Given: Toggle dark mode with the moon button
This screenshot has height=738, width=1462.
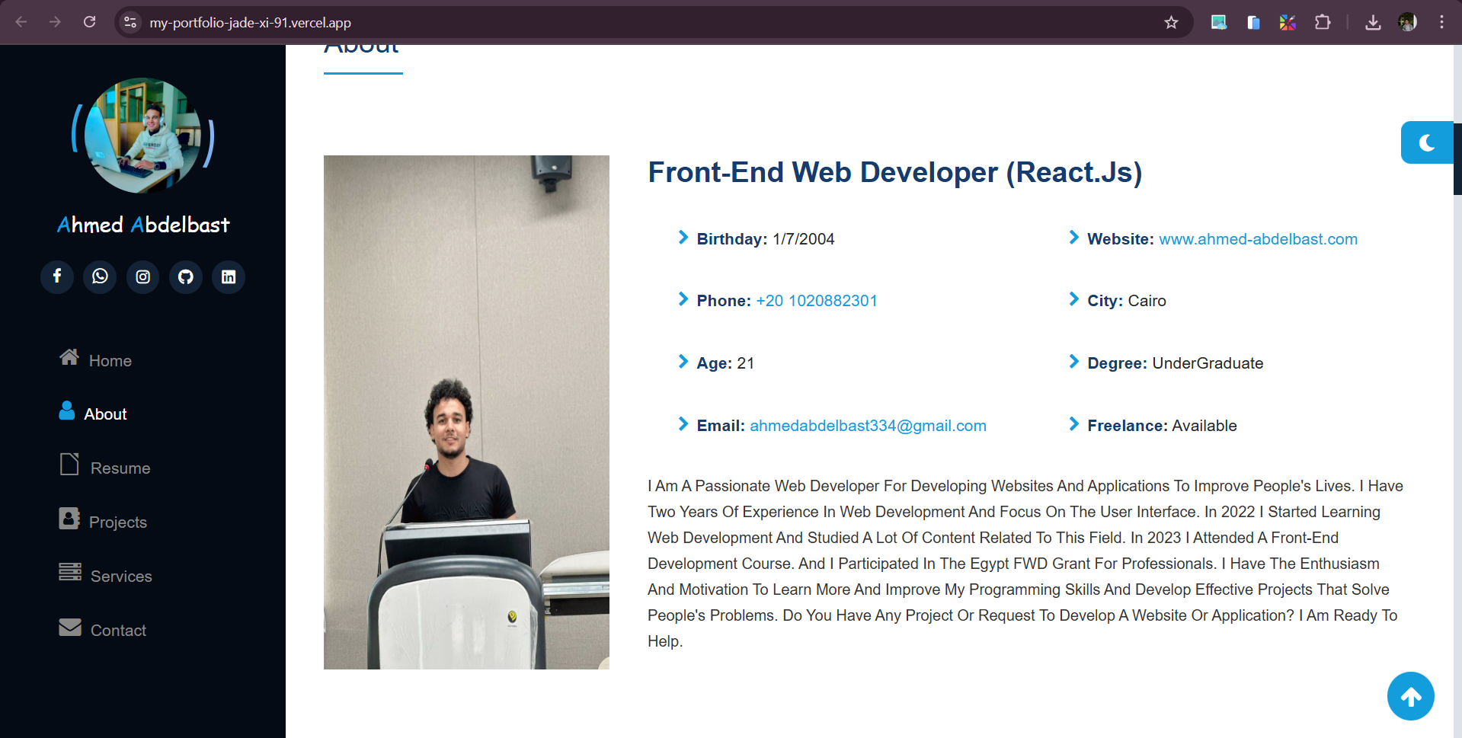Looking at the screenshot, I should [1427, 142].
